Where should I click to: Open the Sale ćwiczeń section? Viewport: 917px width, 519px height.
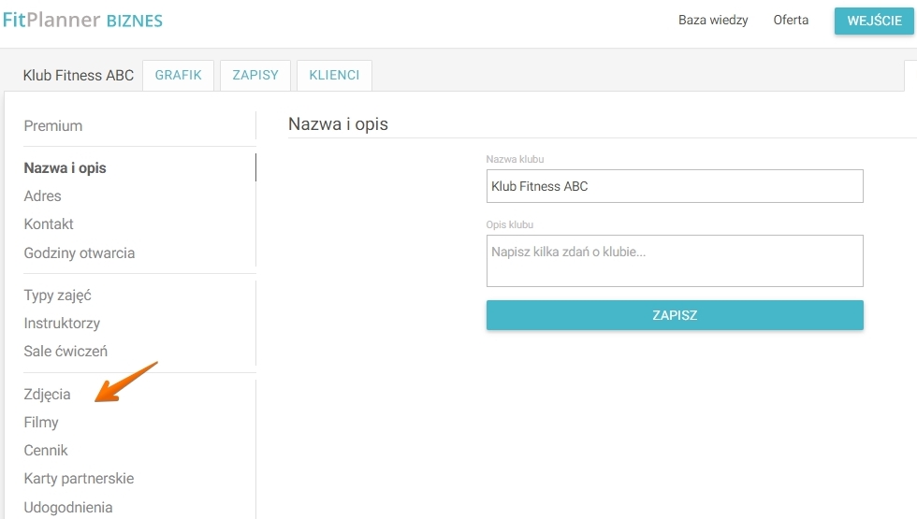(65, 352)
